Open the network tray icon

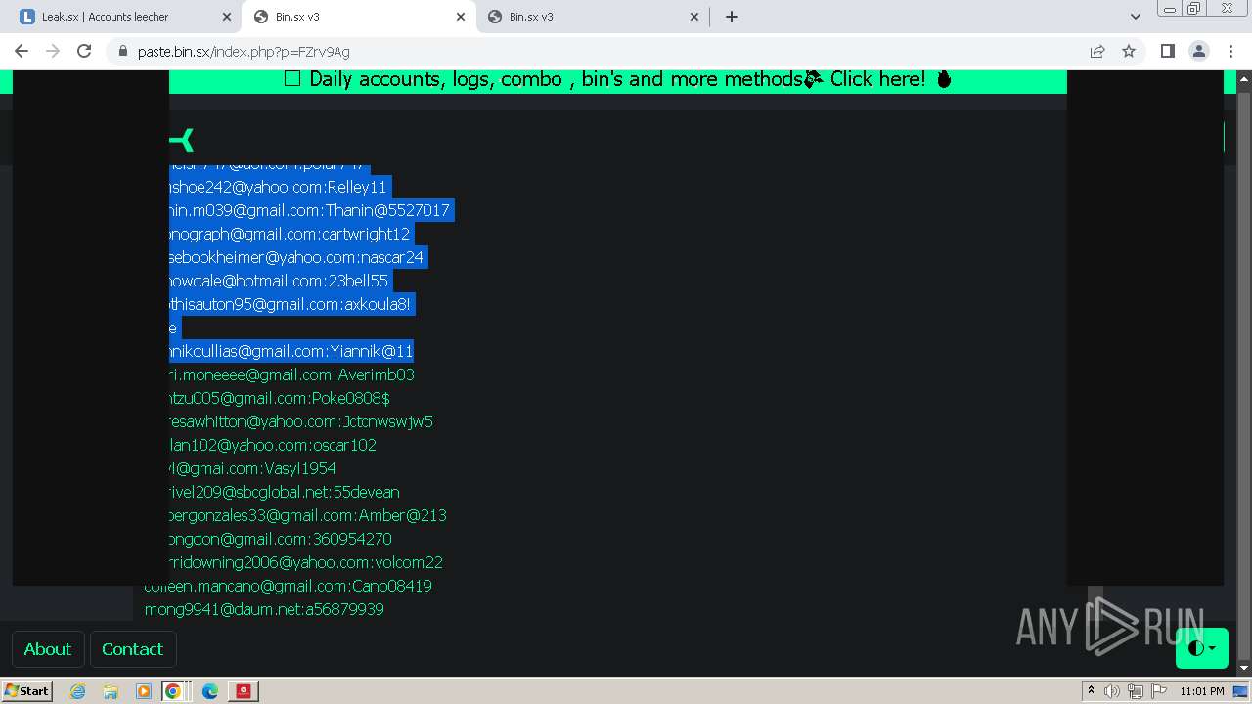(x=1135, y=691)
